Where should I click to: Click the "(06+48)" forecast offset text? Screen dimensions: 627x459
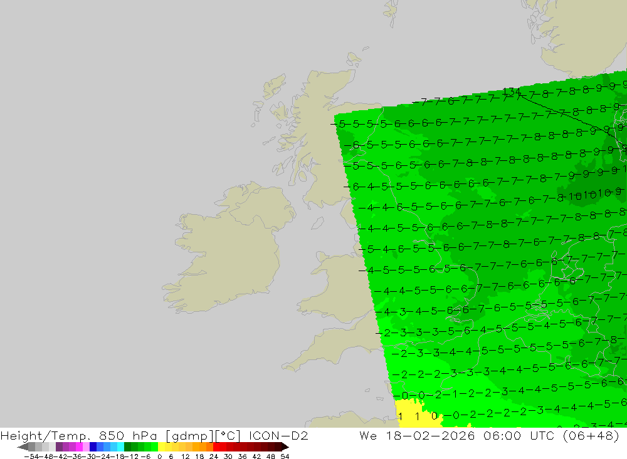[591, 435]
